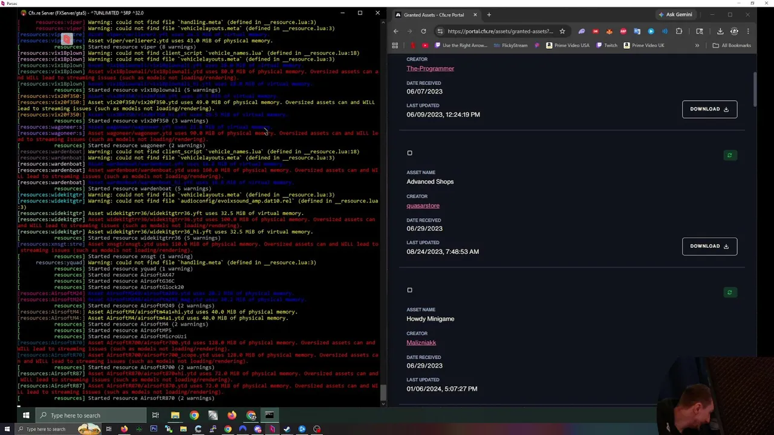Click the date '06/07/2023' under Date Received
This screenshot has height=435, width=774.
pyautogui.click(x=424, y=91)
